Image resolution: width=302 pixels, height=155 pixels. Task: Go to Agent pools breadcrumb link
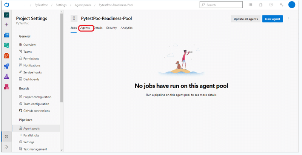pyautogui.click(x=83, y=5)
